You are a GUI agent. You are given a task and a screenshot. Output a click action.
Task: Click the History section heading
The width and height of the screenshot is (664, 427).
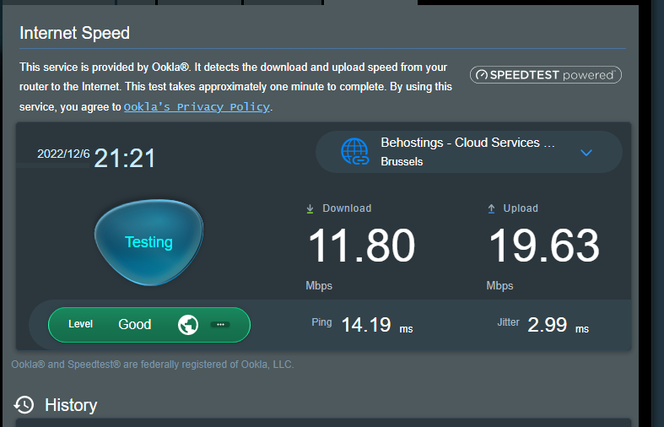coord(71,405)
